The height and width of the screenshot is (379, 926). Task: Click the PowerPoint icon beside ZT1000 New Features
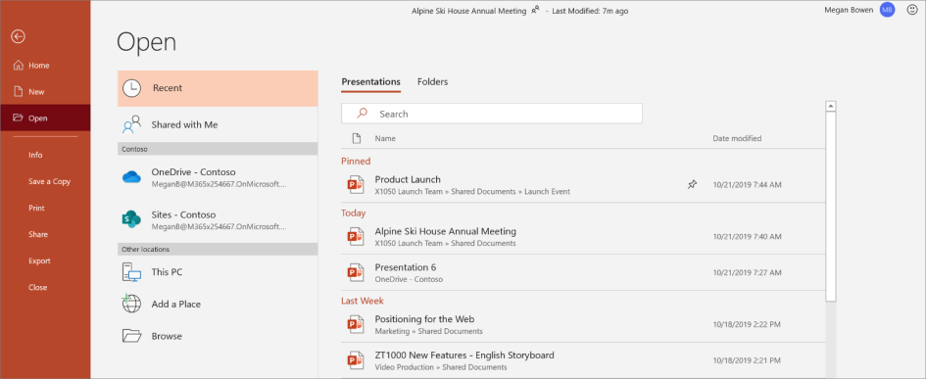[x=355, y=359]
